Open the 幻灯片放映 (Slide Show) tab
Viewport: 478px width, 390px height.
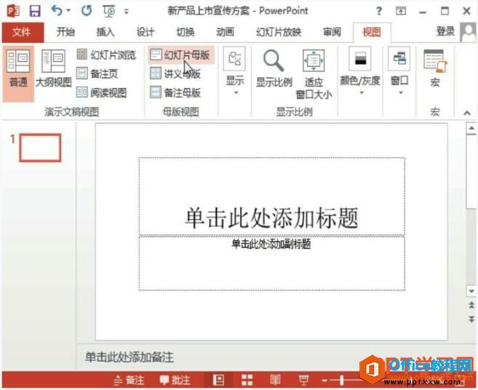pos(279,32)
